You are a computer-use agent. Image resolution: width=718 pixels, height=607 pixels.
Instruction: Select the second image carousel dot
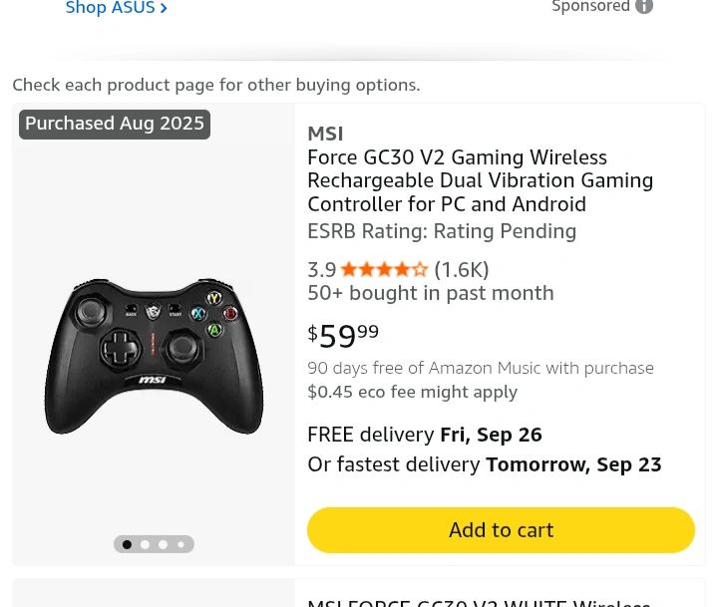[145, 544]
